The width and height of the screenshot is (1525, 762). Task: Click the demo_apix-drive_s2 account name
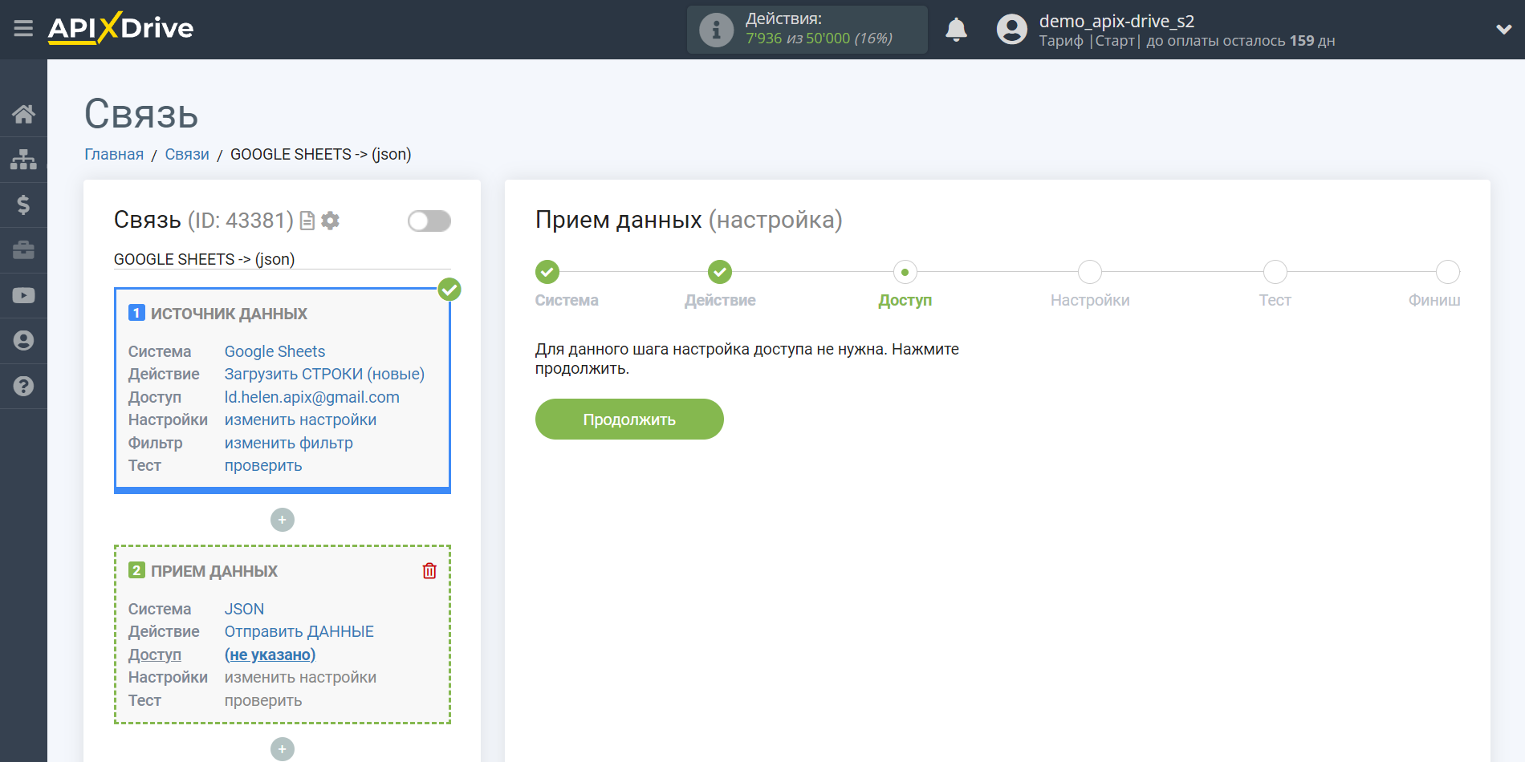pyautogui.click(x=1116, y=21)
